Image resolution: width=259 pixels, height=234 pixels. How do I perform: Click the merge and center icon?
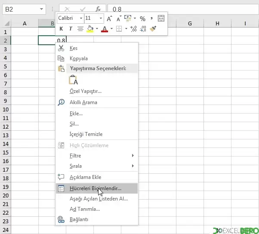[161, 18]
